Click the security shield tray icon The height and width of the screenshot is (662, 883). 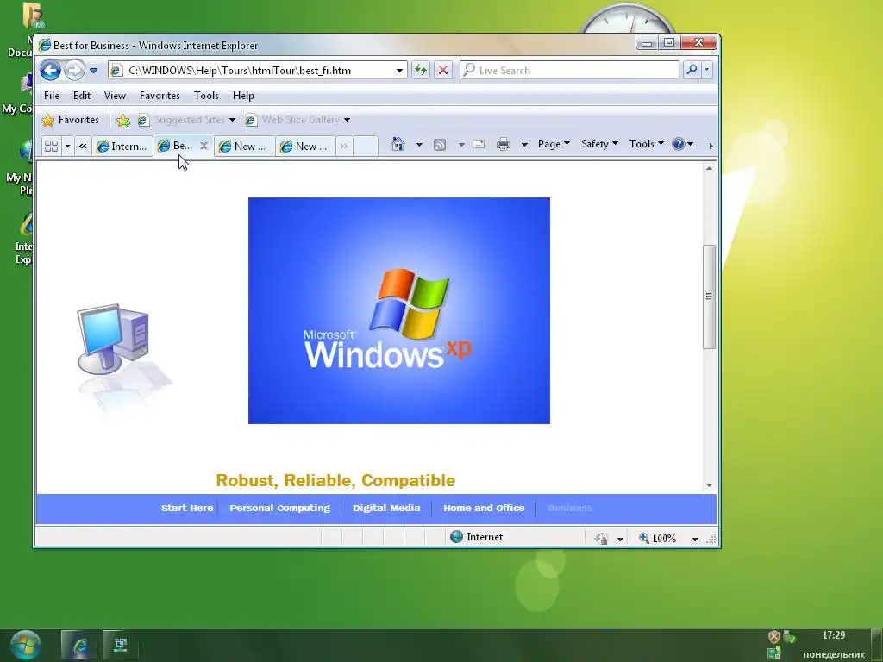click(774, 637)
